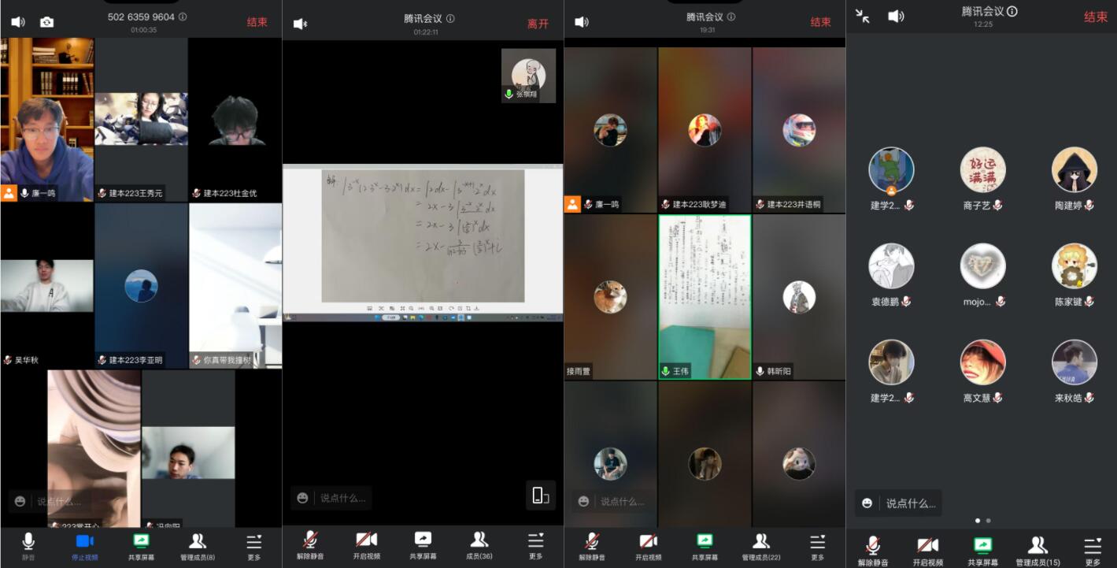1117x568 pixels.
Task: Open 管理成员(8) participants panel
Action: pos(198,545)
